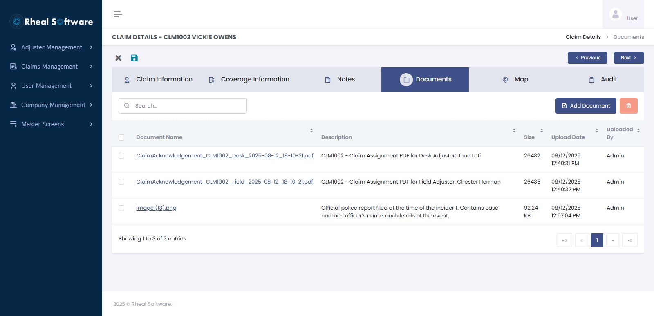Open the image (13).png document link
The height and width of the screenshot is (316, 654).
pos(156,208)
